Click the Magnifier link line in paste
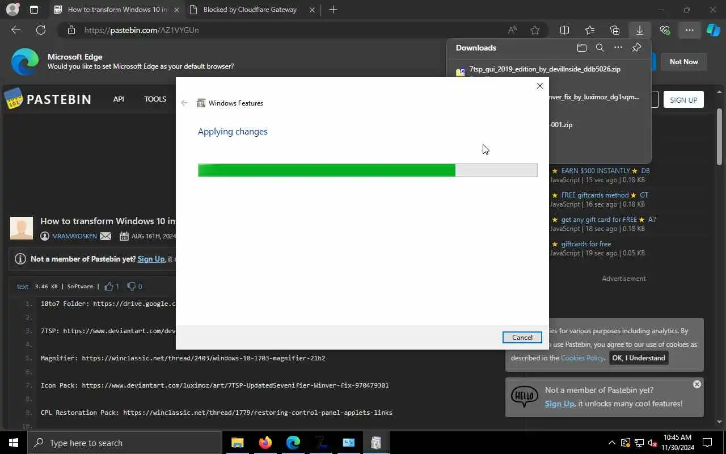This screenshot has width=726, height=454. coord(183,358)
